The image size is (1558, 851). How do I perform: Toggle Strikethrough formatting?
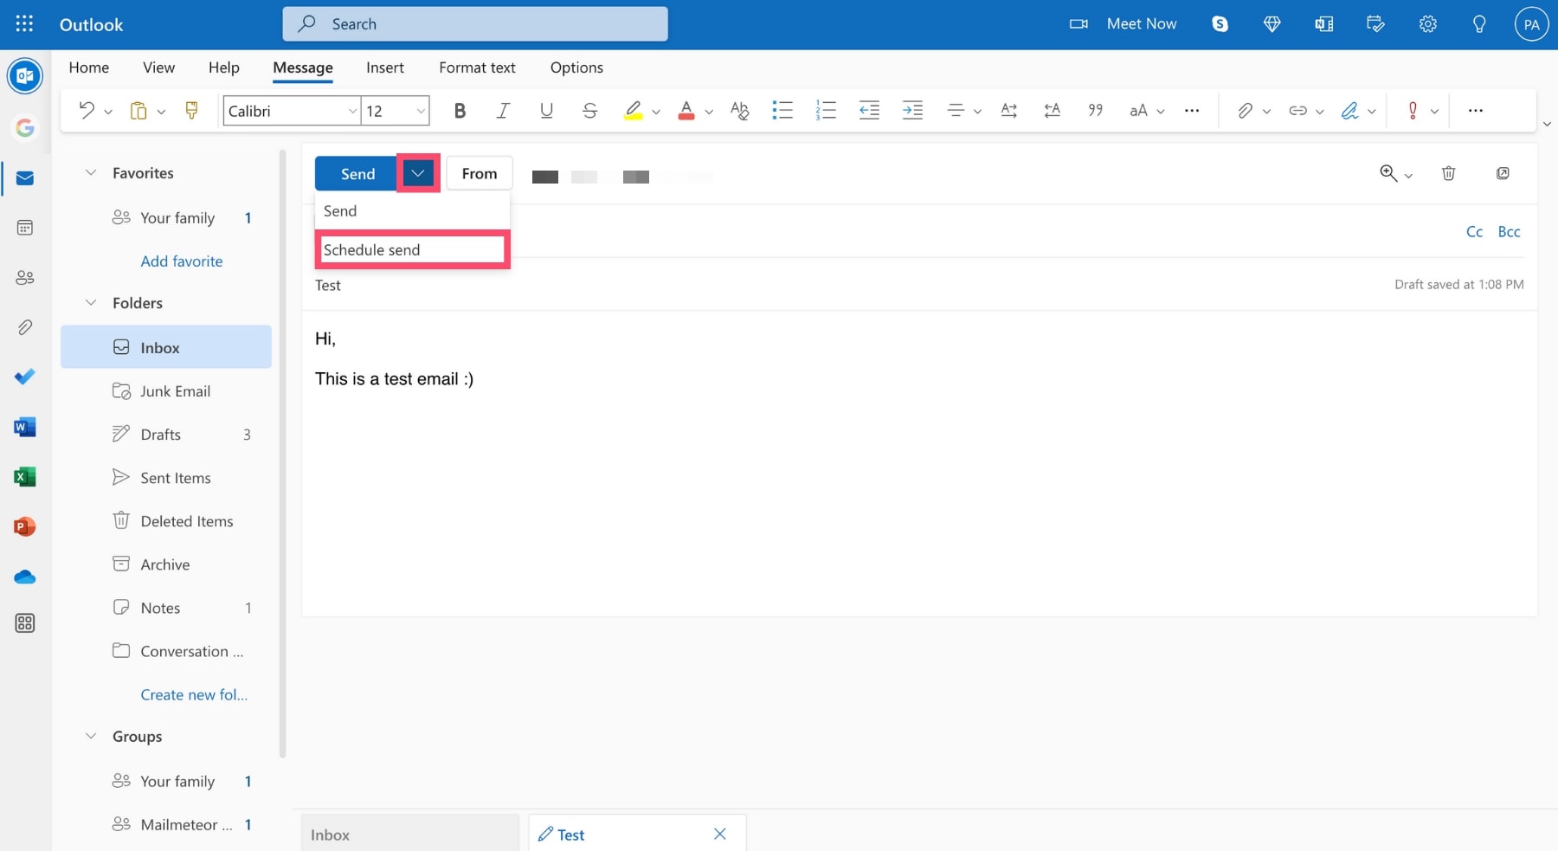(x=589, y=110)
